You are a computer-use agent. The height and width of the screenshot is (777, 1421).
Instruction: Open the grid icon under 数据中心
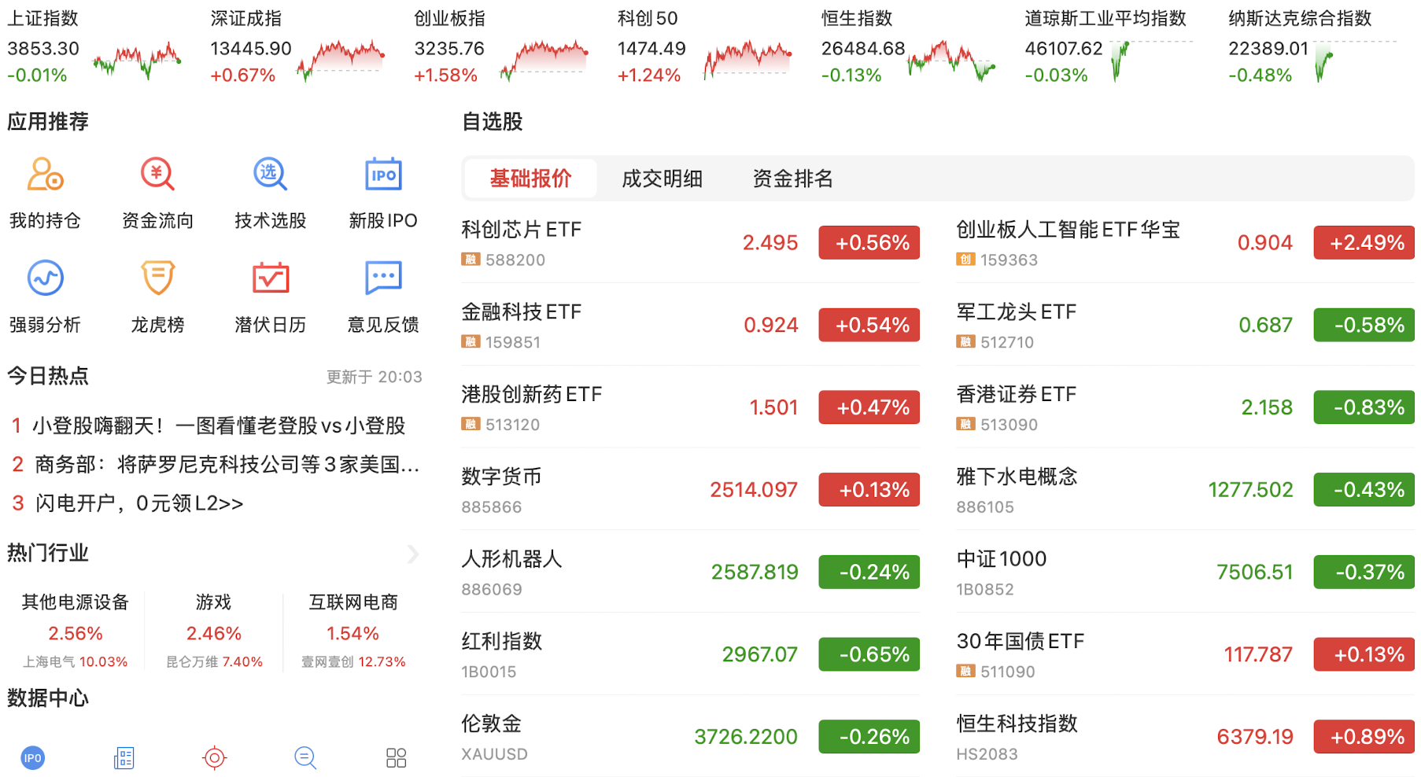pos(396,757)
